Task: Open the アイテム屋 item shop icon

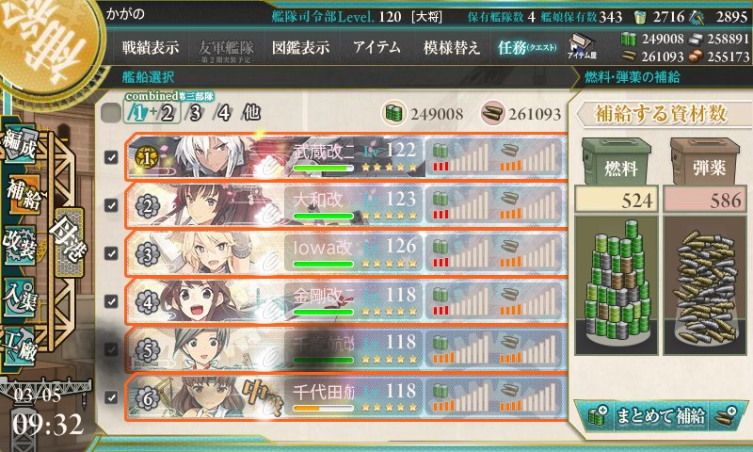Action: coord(582,46)
